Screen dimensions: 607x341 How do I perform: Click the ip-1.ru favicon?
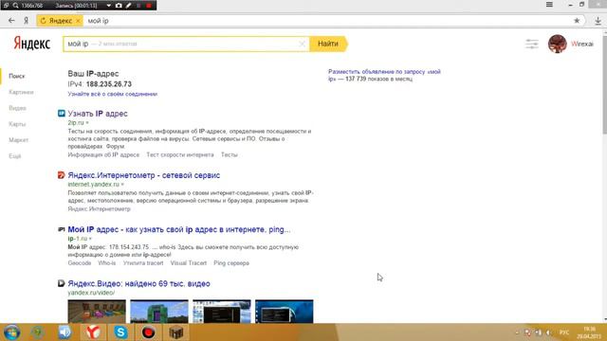coord(61,229)
